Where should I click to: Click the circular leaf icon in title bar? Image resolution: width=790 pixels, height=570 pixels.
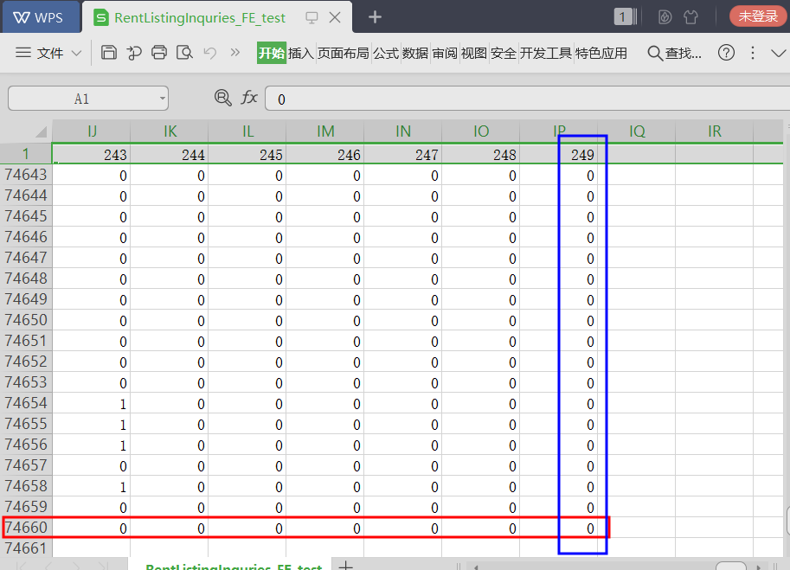click(665, 17)
